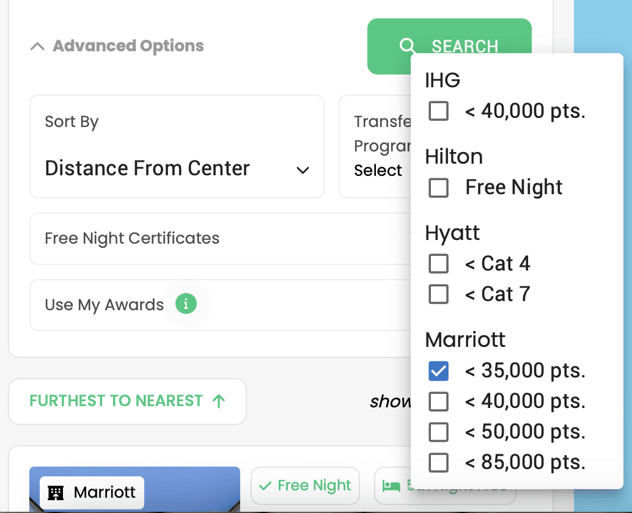Click the magnifier icon in the Search button
Screen dimensions: 632x513
pos(407,46)
